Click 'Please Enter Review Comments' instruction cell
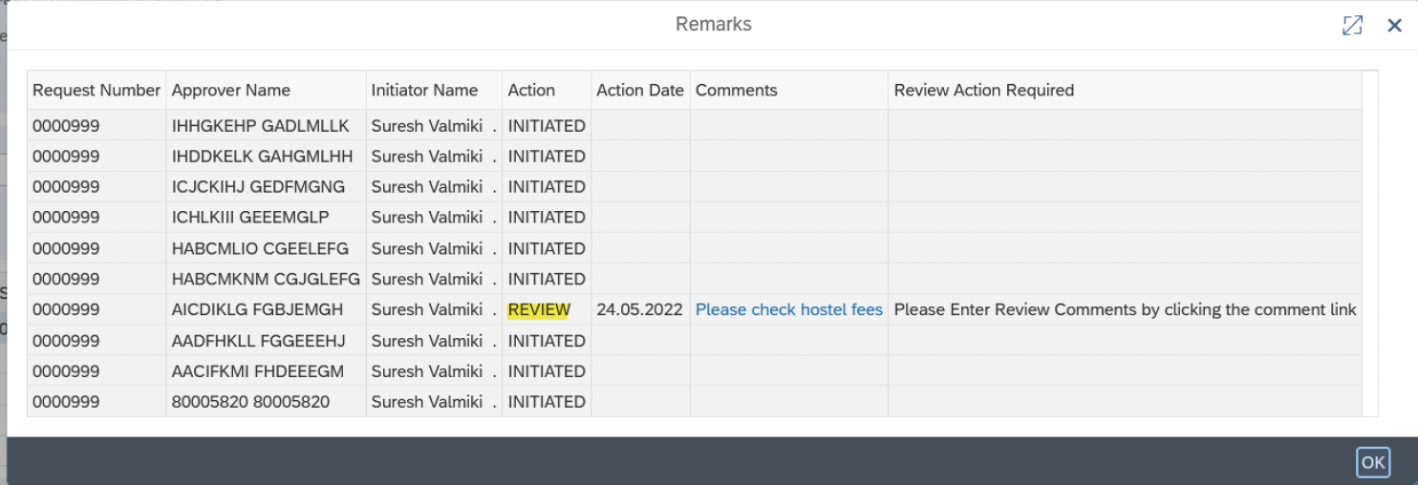Screen dimensions: 1418x485 tap(1125, 310)
